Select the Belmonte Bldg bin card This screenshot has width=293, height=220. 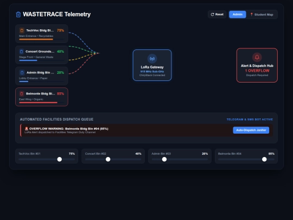[x=42, y=97]
